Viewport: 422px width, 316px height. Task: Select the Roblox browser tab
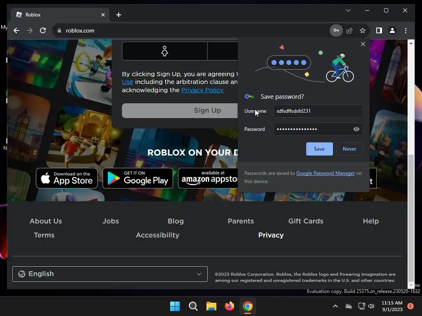(60, 15)
